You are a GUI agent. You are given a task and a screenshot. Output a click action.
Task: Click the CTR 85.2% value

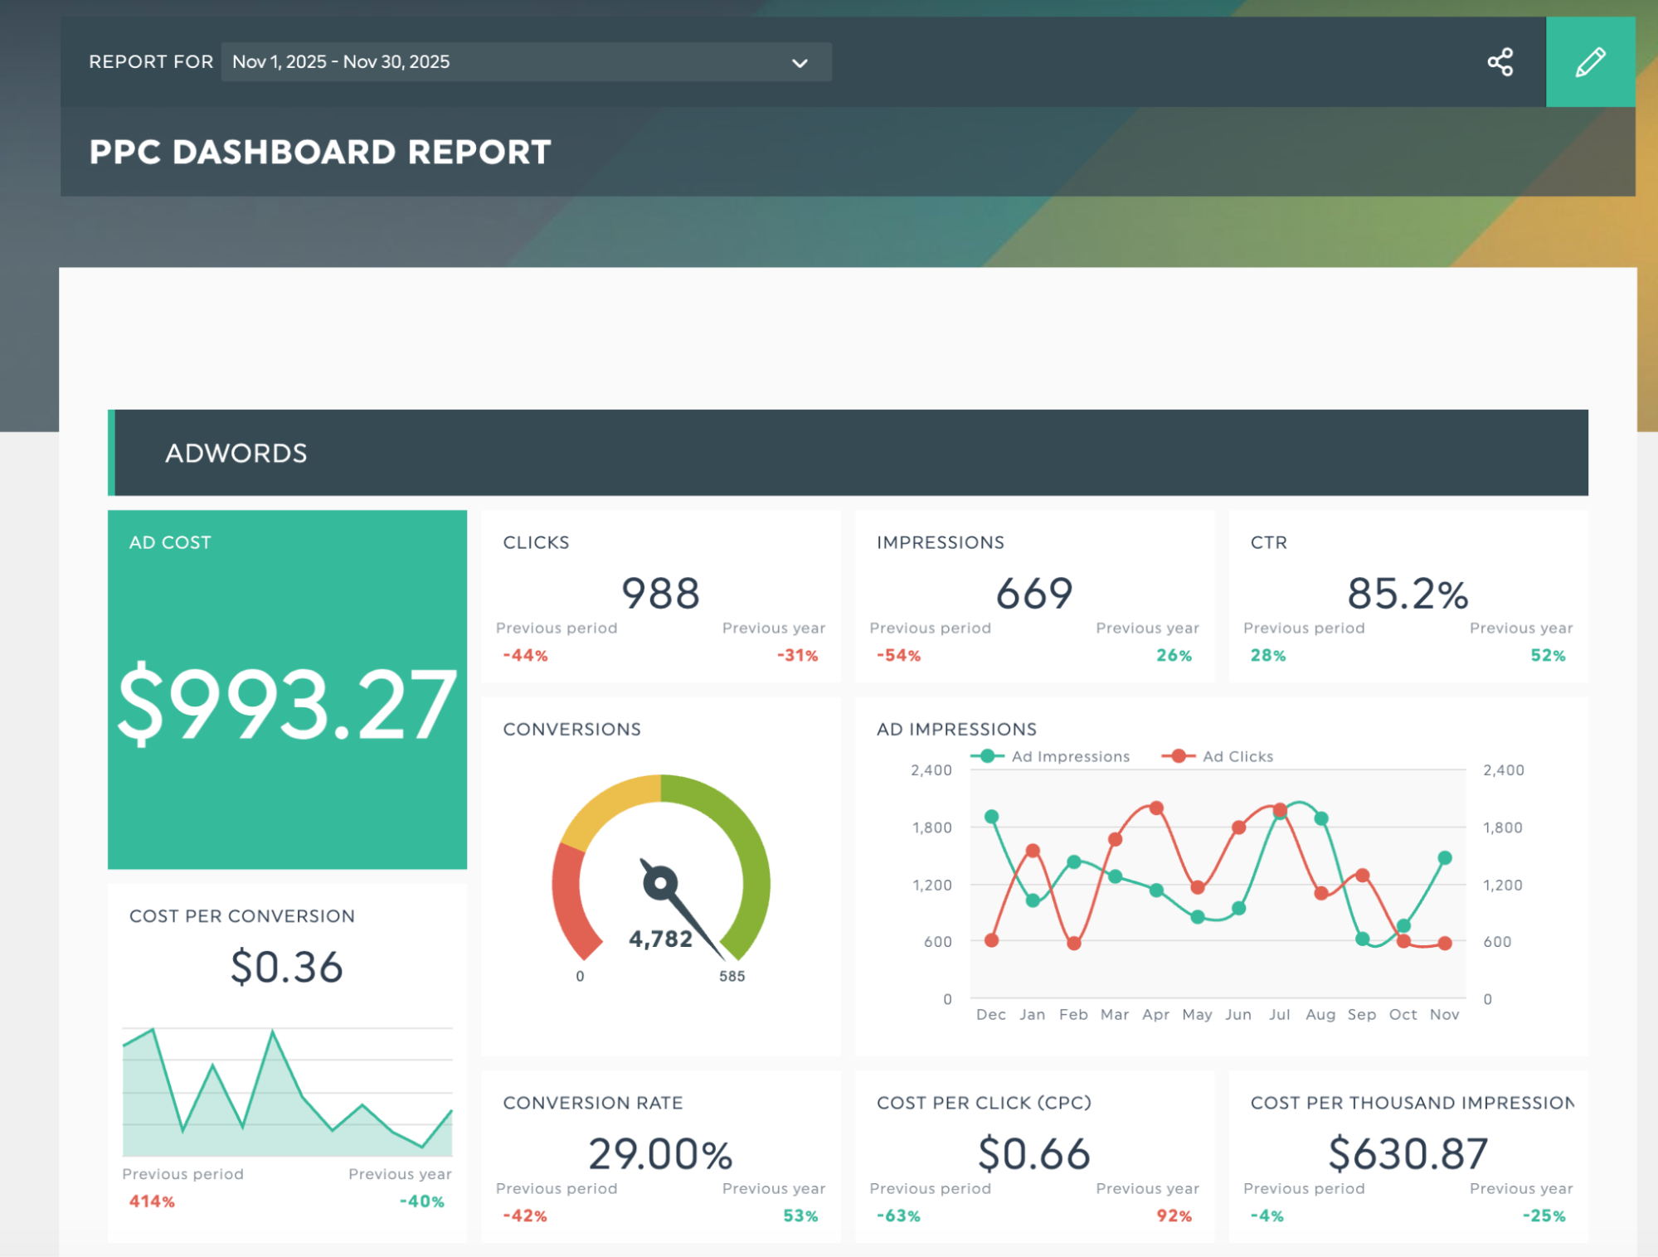[1408, 594]
